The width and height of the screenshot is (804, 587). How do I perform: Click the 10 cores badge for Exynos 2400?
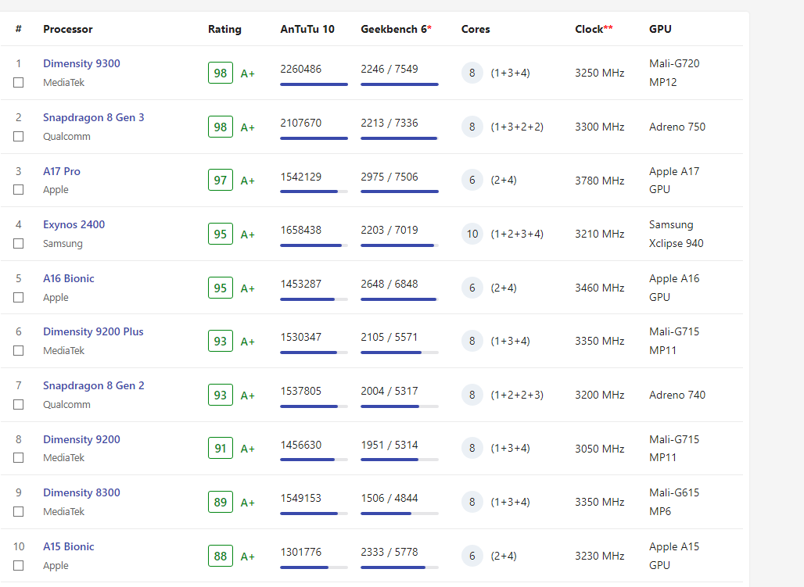tap(472, 234)
